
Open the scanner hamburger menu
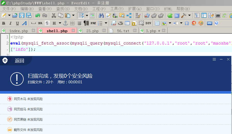(x=214, y=59)
